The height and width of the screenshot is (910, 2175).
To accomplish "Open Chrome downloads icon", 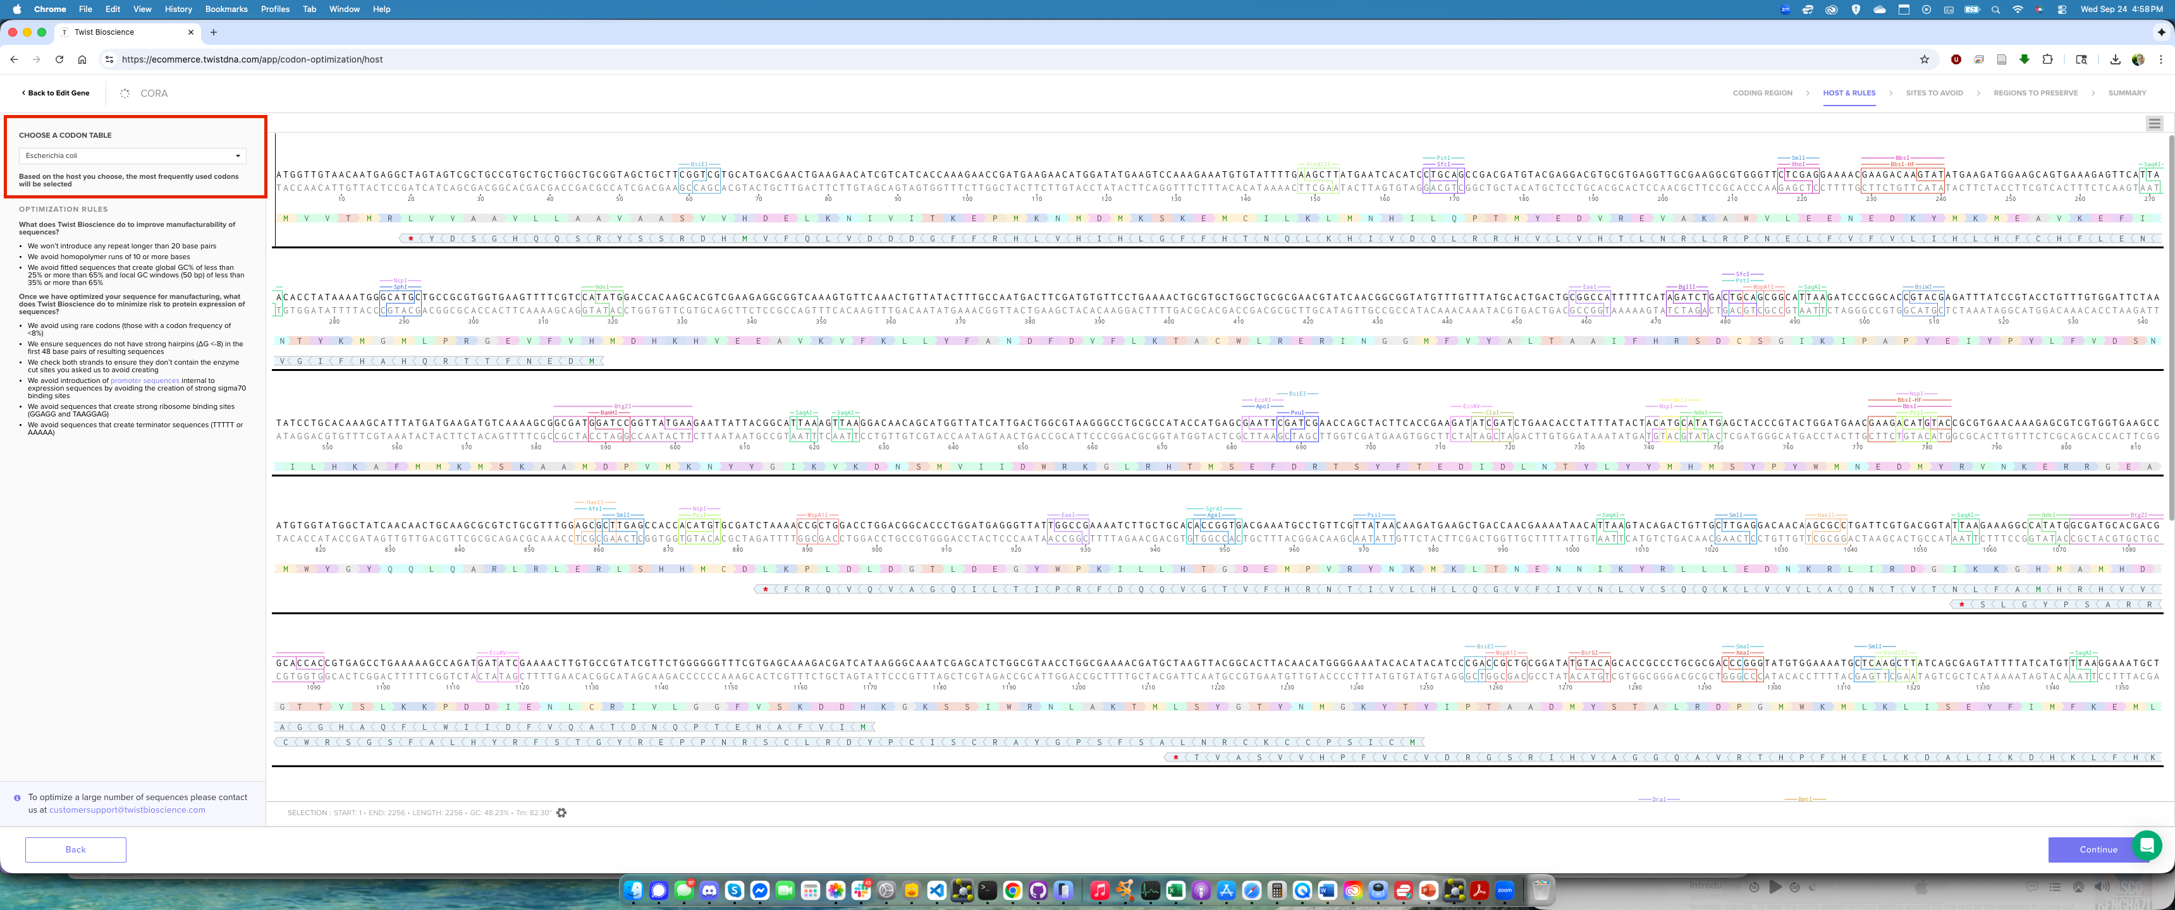I will pos(2115,59).
